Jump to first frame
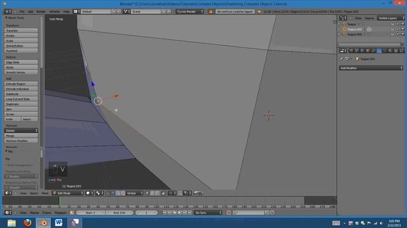The height and width of the screenshot is (228, 407). pyautogui.click(x=164, y=213)
